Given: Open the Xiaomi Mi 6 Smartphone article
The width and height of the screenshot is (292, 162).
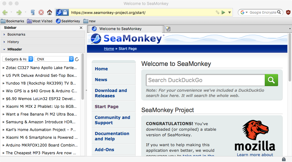Looking at the screenshot, I should [41, 138].
